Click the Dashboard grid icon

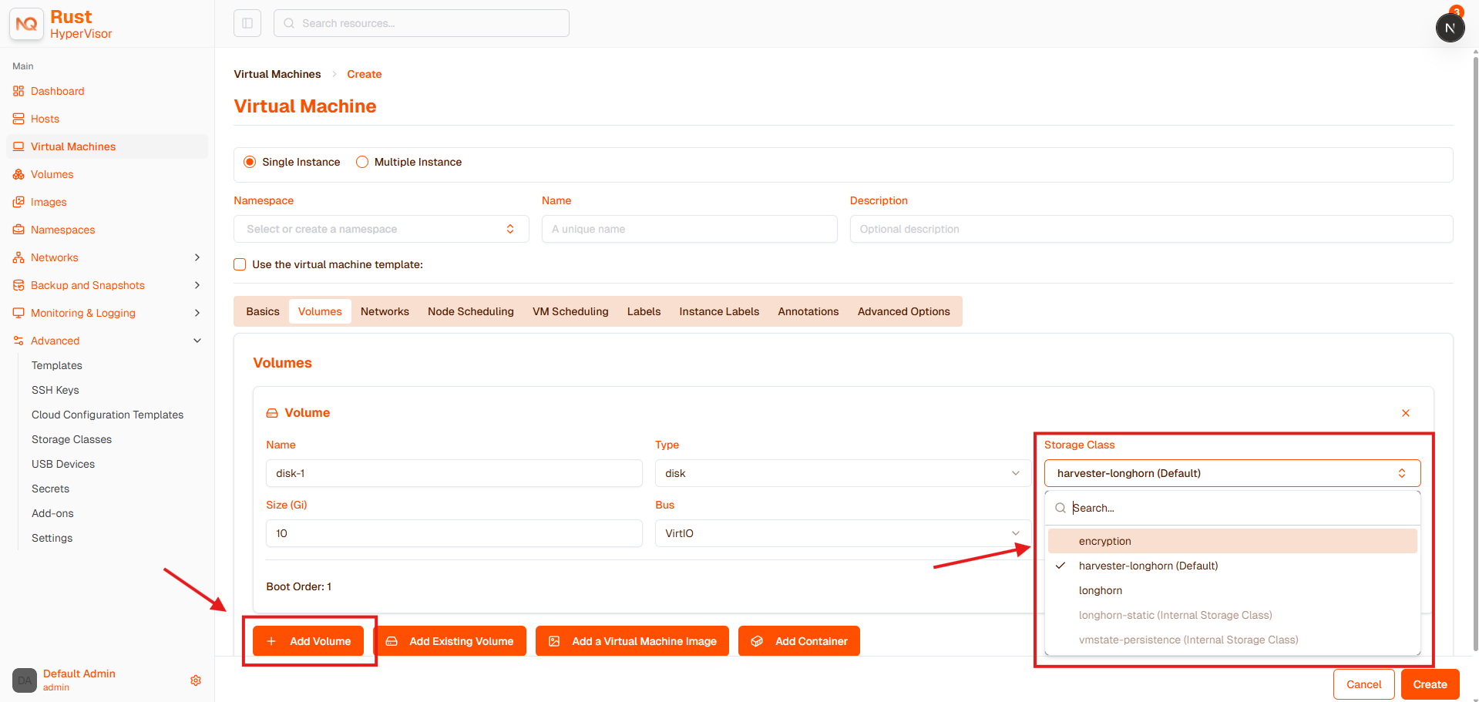(x=18, y=91)
